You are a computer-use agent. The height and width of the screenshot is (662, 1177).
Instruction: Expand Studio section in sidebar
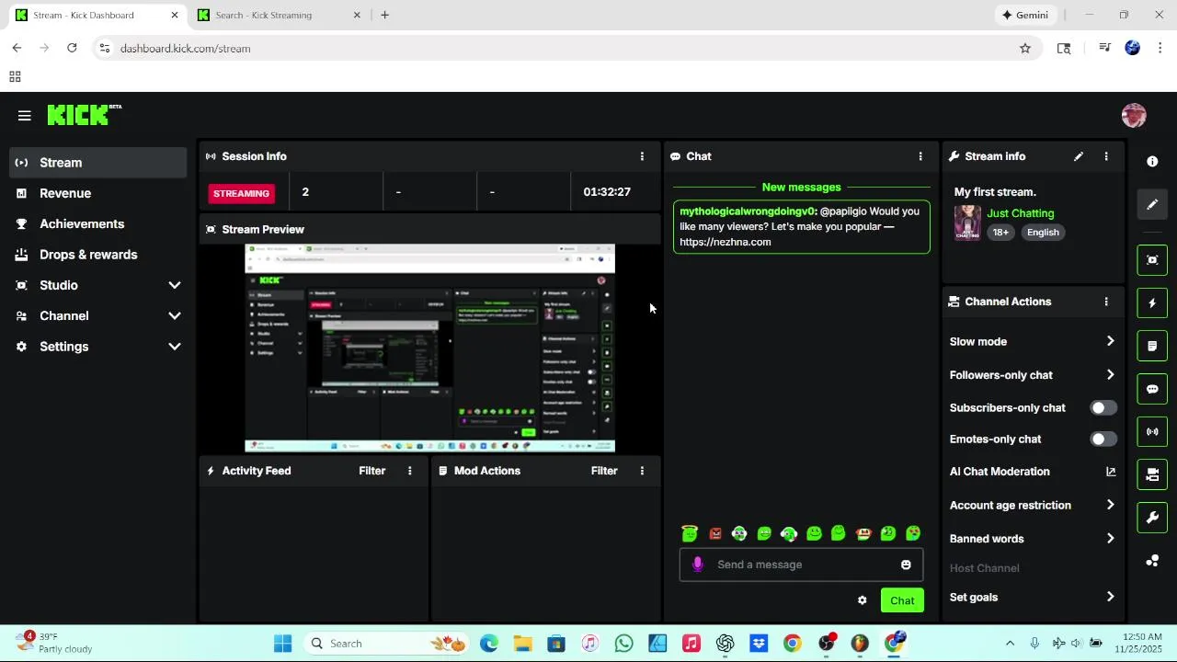(x=98, y=285)
